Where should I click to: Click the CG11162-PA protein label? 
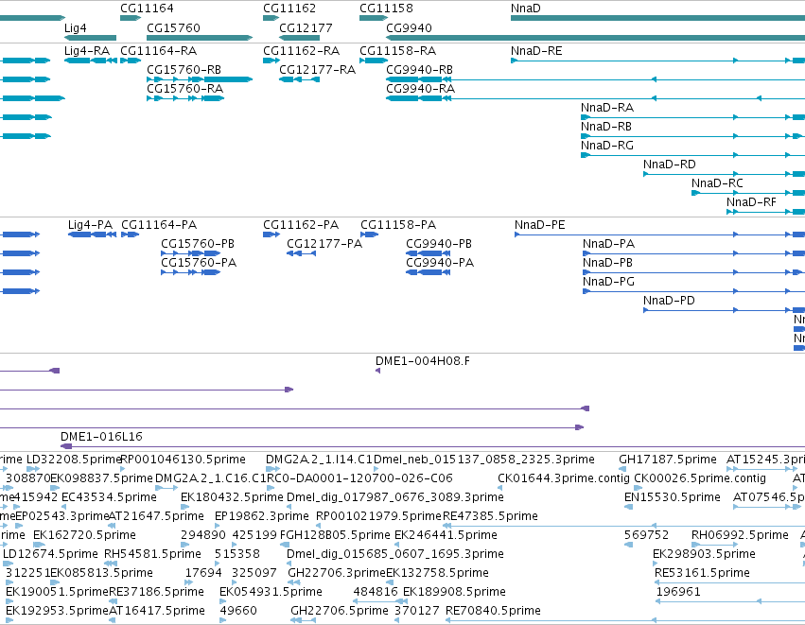coord(301,225)
